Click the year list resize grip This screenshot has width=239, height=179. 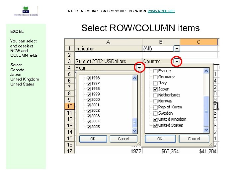pyautogui.click(x=138, y=144)
